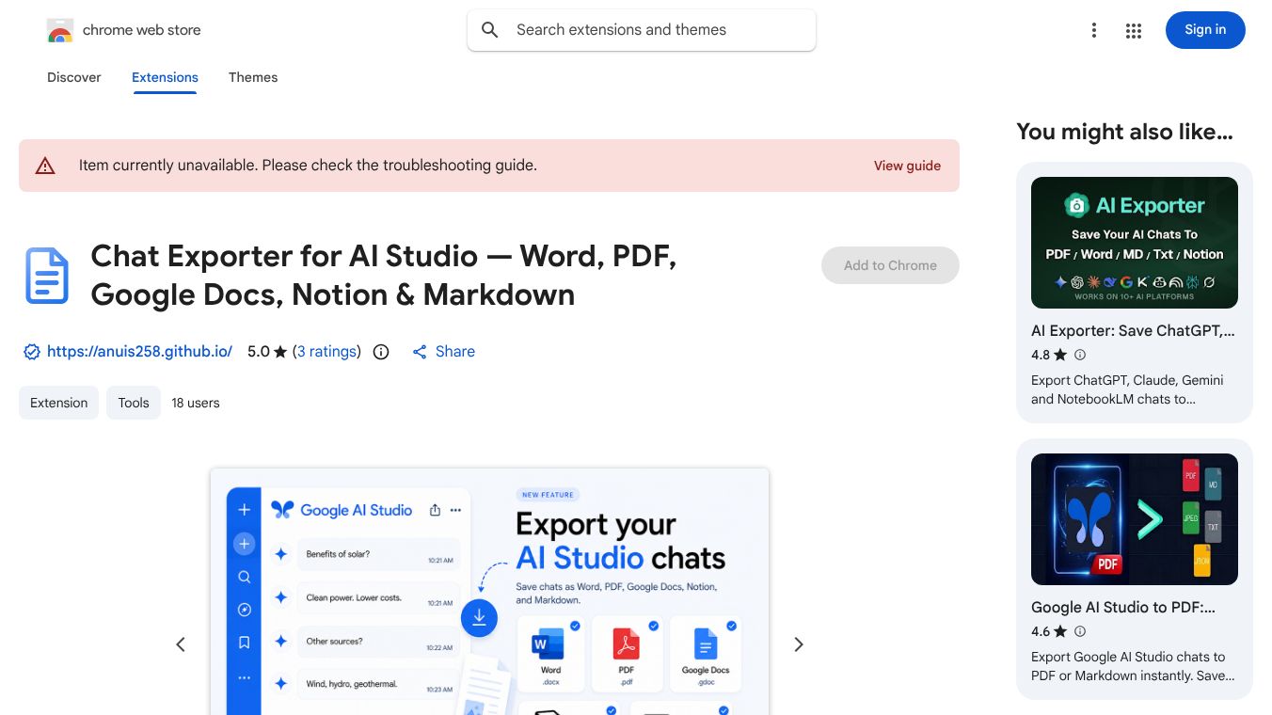Open the anuis258.github.io publisher link
Screen dimensions: 1272x715
coord(139,352)
